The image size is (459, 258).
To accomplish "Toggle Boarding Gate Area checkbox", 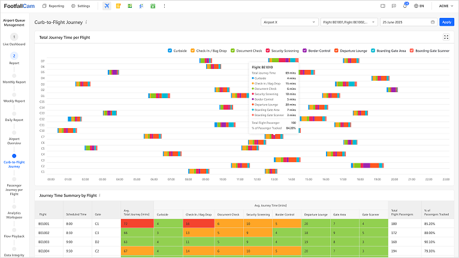I will (x=373, y=51).
